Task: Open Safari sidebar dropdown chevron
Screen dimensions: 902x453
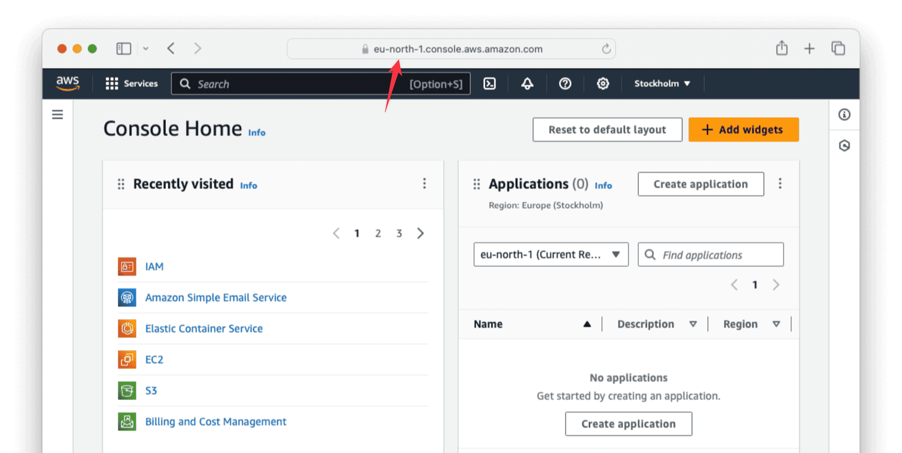Action: [145, 49]
